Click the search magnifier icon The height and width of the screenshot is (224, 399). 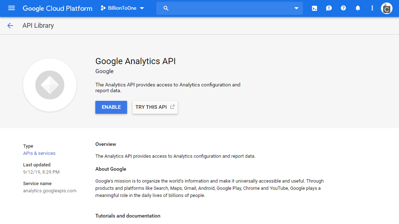click(166, 8)
